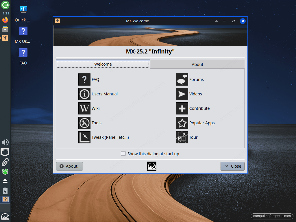
Task: Shade the window with the title bar roll-up arrow
Action: [x=217, y=21]
